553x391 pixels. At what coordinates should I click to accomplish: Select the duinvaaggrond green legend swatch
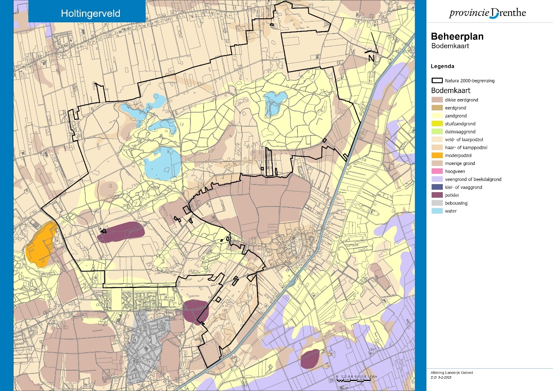437,132
